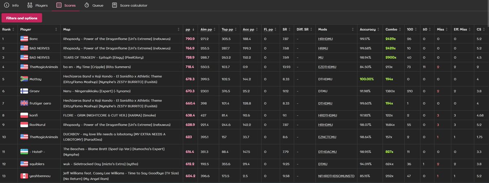Open player yeahbennou's profile
Screen dimensions: 489x183
click(x=40, y=176)
